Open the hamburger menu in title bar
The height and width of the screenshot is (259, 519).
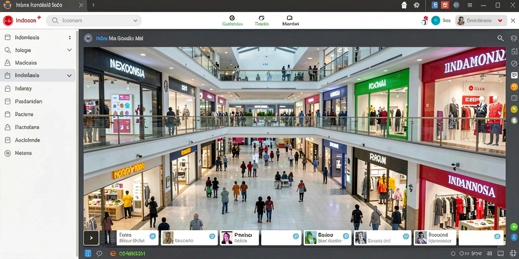(470, 5)
